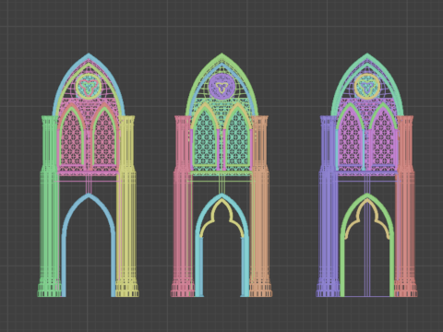This screenshot has width=443, height=332.
Task: Select the yellow right pillar of left arch model
Action: coord(127,206)
